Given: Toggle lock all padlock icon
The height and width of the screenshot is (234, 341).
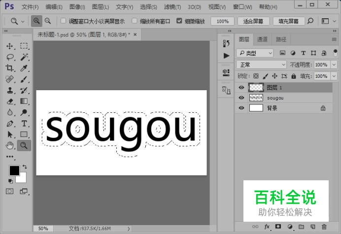Looking at the screenshot, I should click(x=294, y=76).
